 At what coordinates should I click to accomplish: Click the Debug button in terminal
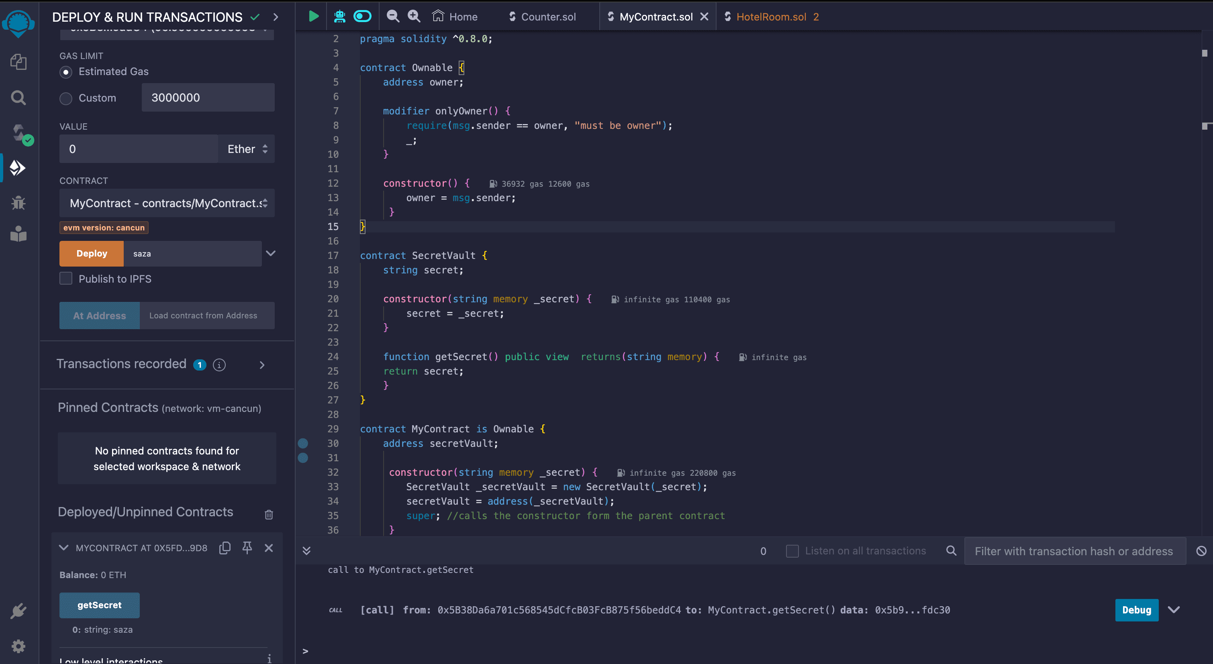tap(1136, 609)
